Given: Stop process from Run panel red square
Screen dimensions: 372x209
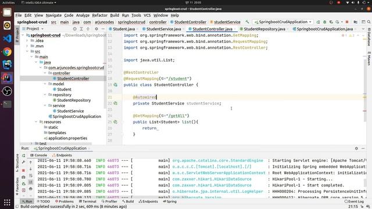Looking at the screenshot, I should click(x=23, y=170).
